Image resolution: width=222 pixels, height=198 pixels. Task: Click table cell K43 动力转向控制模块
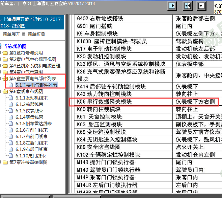pos(123,94)
